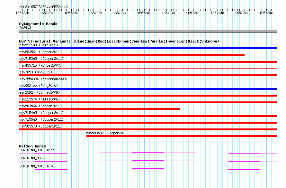Open the nsv583561 (Cooper2011) label
The width and height of the screenshot is (286, 188).
pos(40,52)
